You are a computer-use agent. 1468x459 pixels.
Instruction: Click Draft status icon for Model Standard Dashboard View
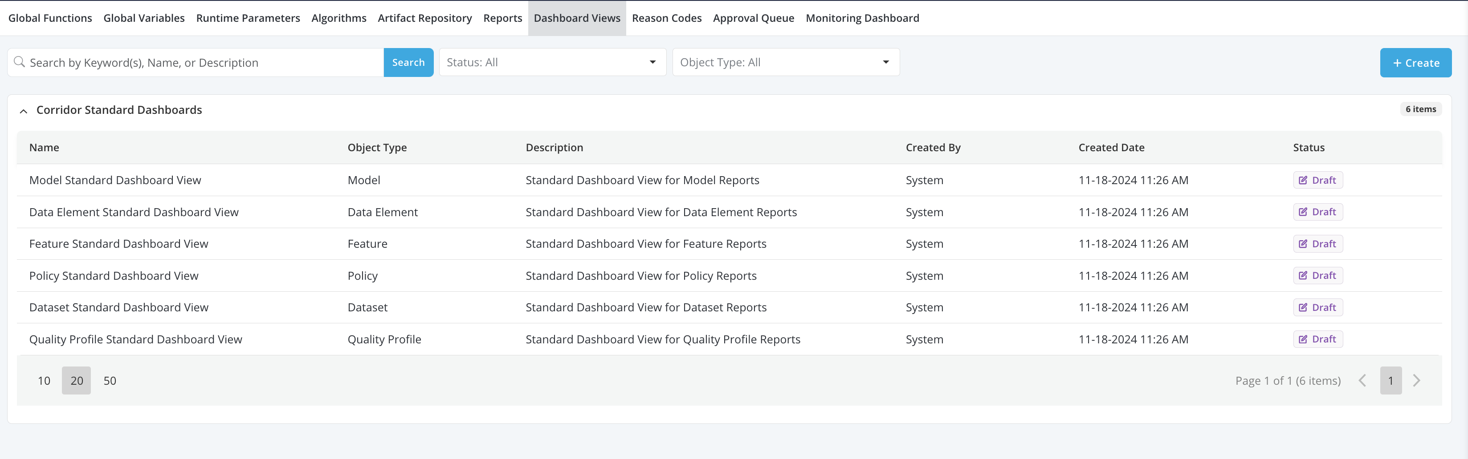[1303, 180]
